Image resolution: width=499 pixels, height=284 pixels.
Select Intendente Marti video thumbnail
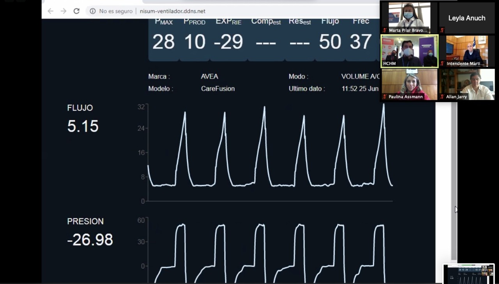(467, 51)
